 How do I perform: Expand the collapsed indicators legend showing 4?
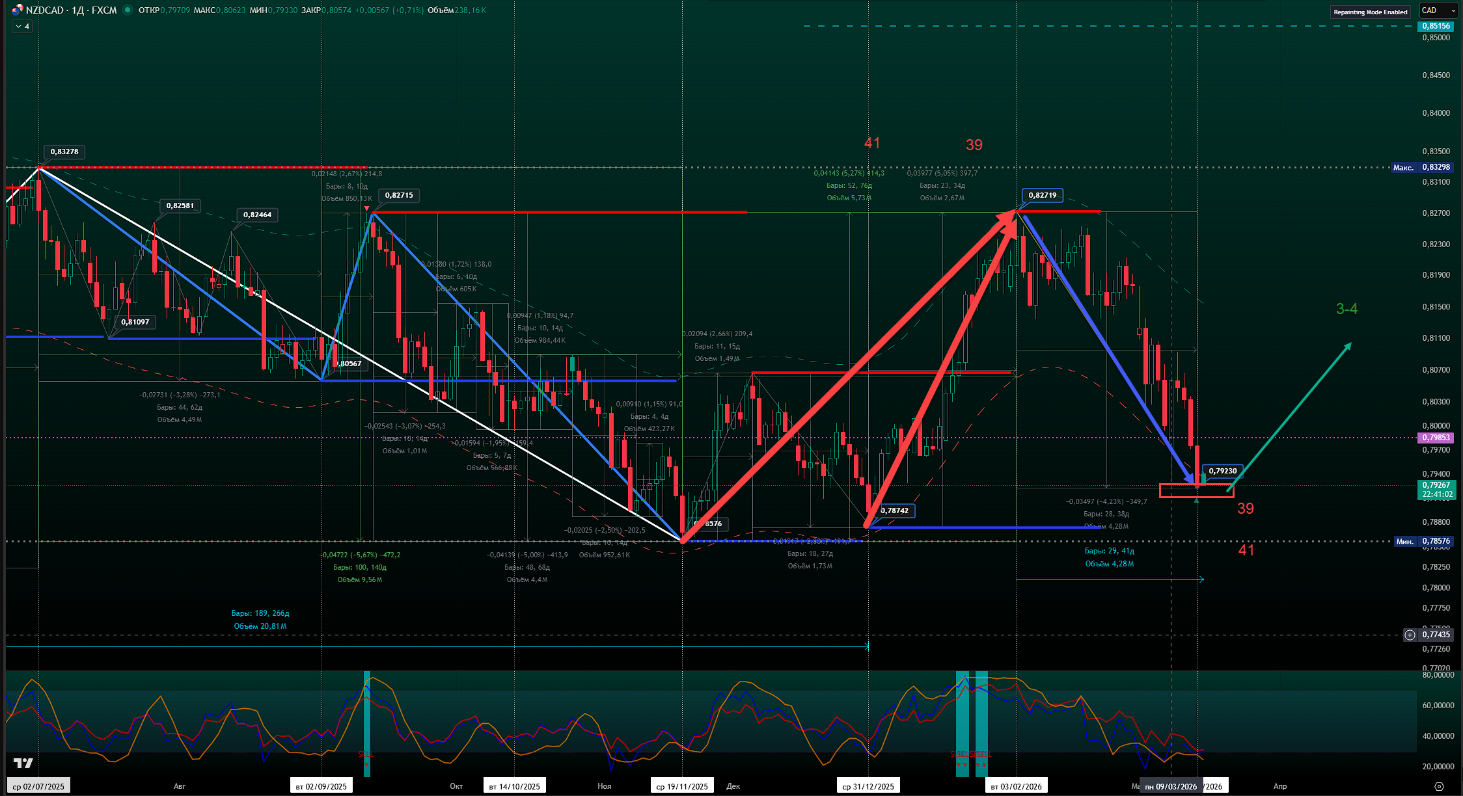21,26
